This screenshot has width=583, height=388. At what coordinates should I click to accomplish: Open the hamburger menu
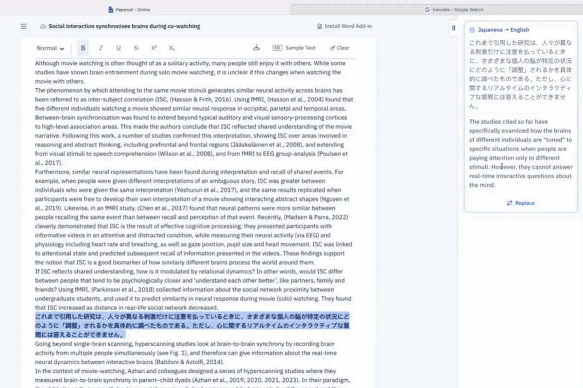(23, 26)
